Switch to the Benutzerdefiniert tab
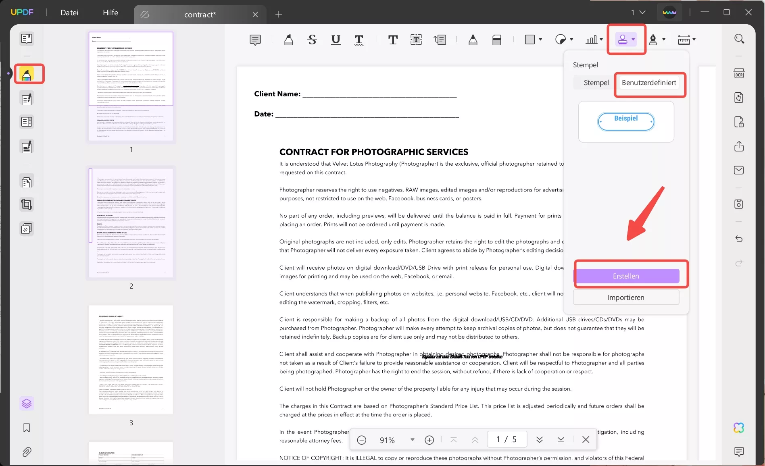 [649, 83]
